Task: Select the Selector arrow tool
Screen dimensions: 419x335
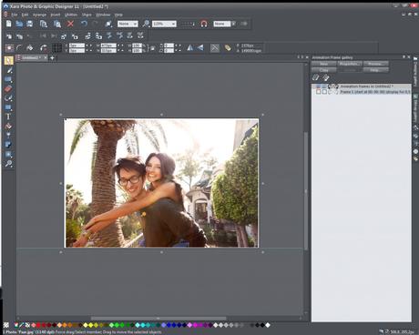Action: point(8,60)
